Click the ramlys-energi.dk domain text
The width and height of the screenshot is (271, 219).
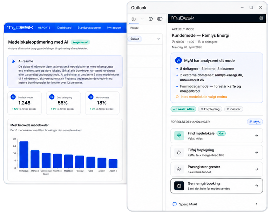[x=229, y=75]
